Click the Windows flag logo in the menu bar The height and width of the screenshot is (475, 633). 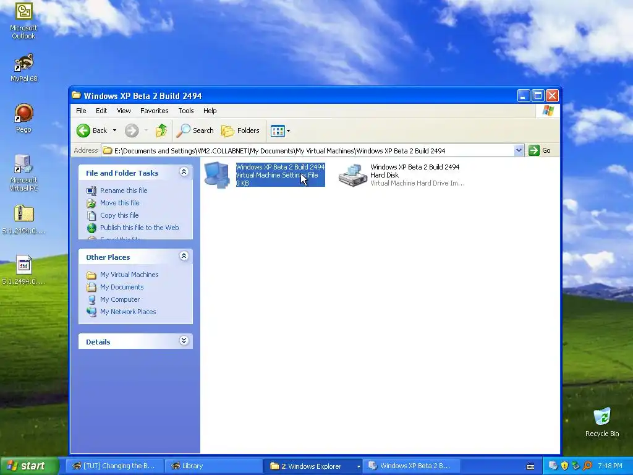(x=548, y=111)
